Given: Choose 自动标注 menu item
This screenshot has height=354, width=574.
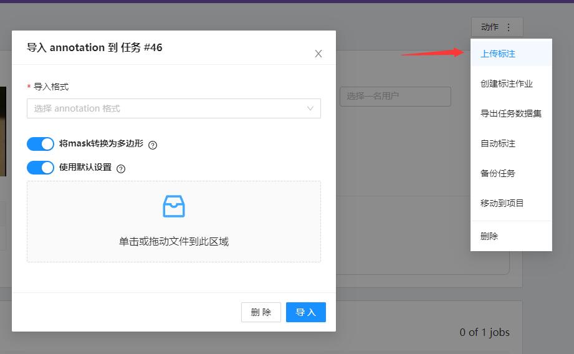Looking at the screenshot, I should click(498, 143).
